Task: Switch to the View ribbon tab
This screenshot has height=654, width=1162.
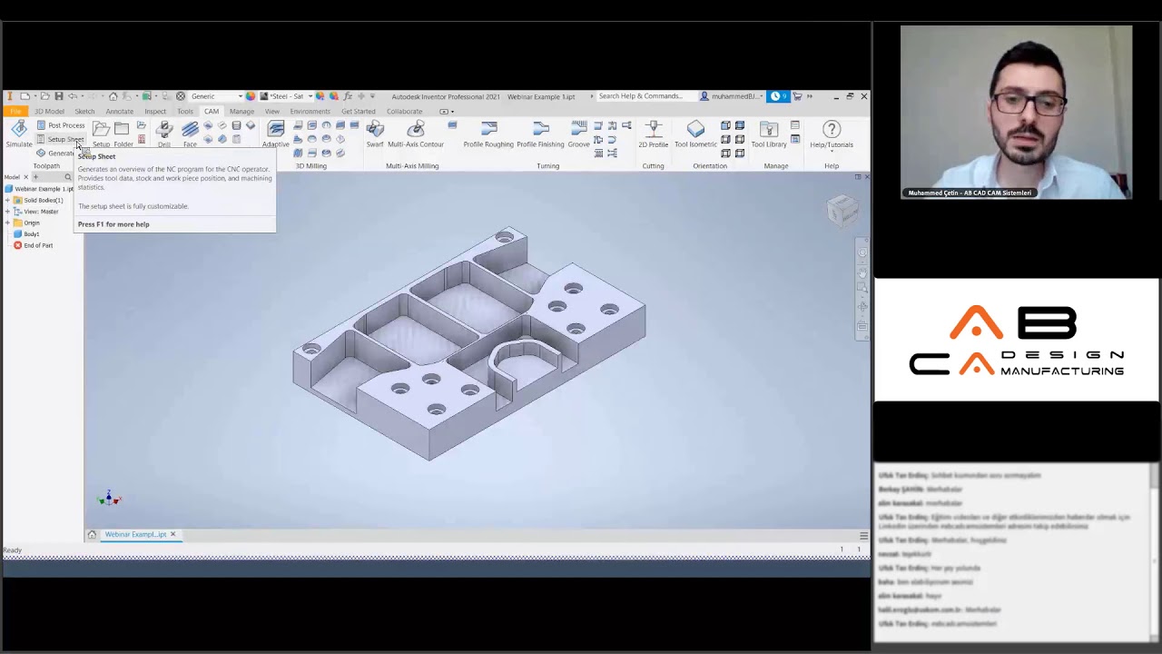Action: tap(271, 111)
